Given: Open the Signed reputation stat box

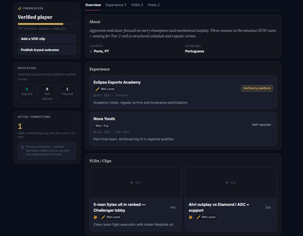Looking at the screenshot, I should pyautogui.click(x=27, y=94).
